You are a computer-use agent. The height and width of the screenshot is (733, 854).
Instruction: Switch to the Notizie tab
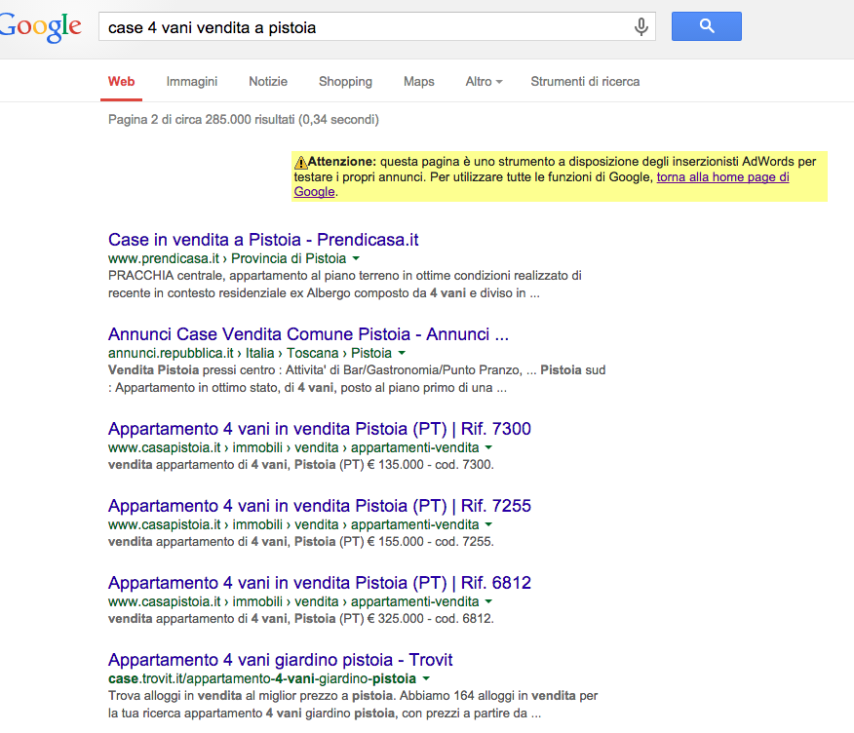268,82
